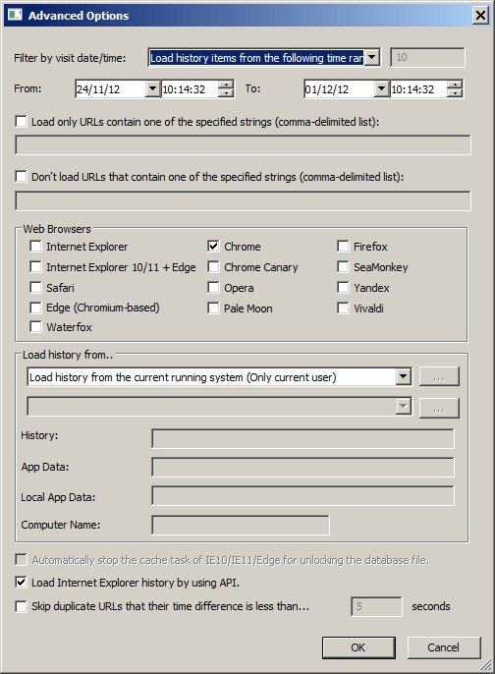
Task: Check the Yandex browser option
Action: point(343,287)
